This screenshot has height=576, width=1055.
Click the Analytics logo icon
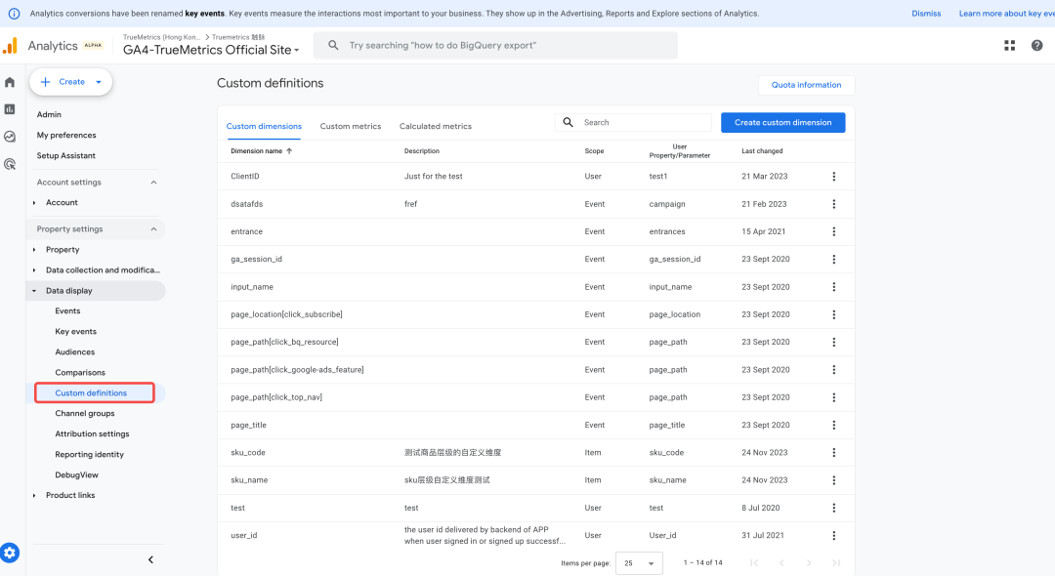click(x=10, y=46)
